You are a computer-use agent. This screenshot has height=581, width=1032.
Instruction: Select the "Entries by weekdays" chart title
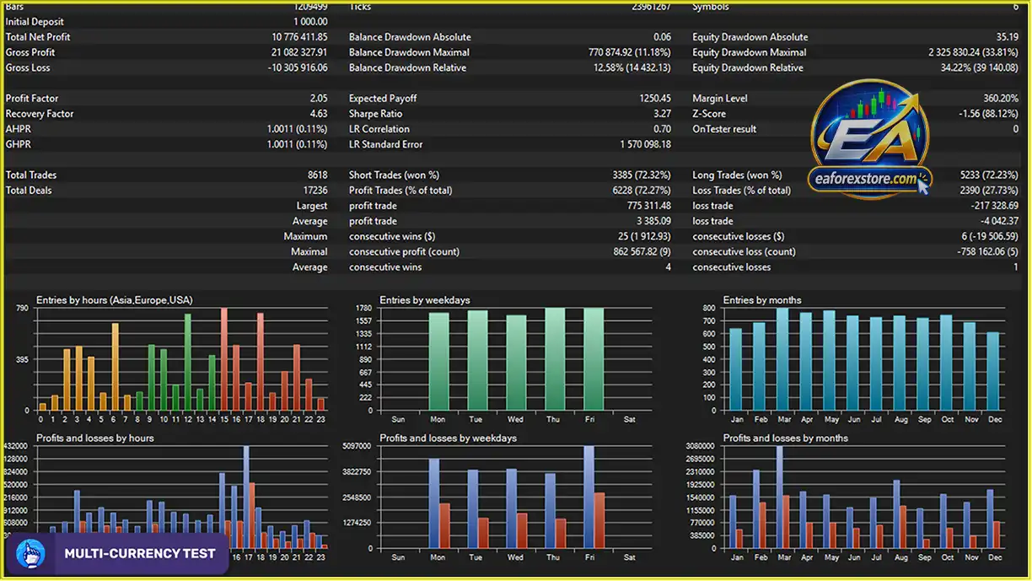pos(425,300)
